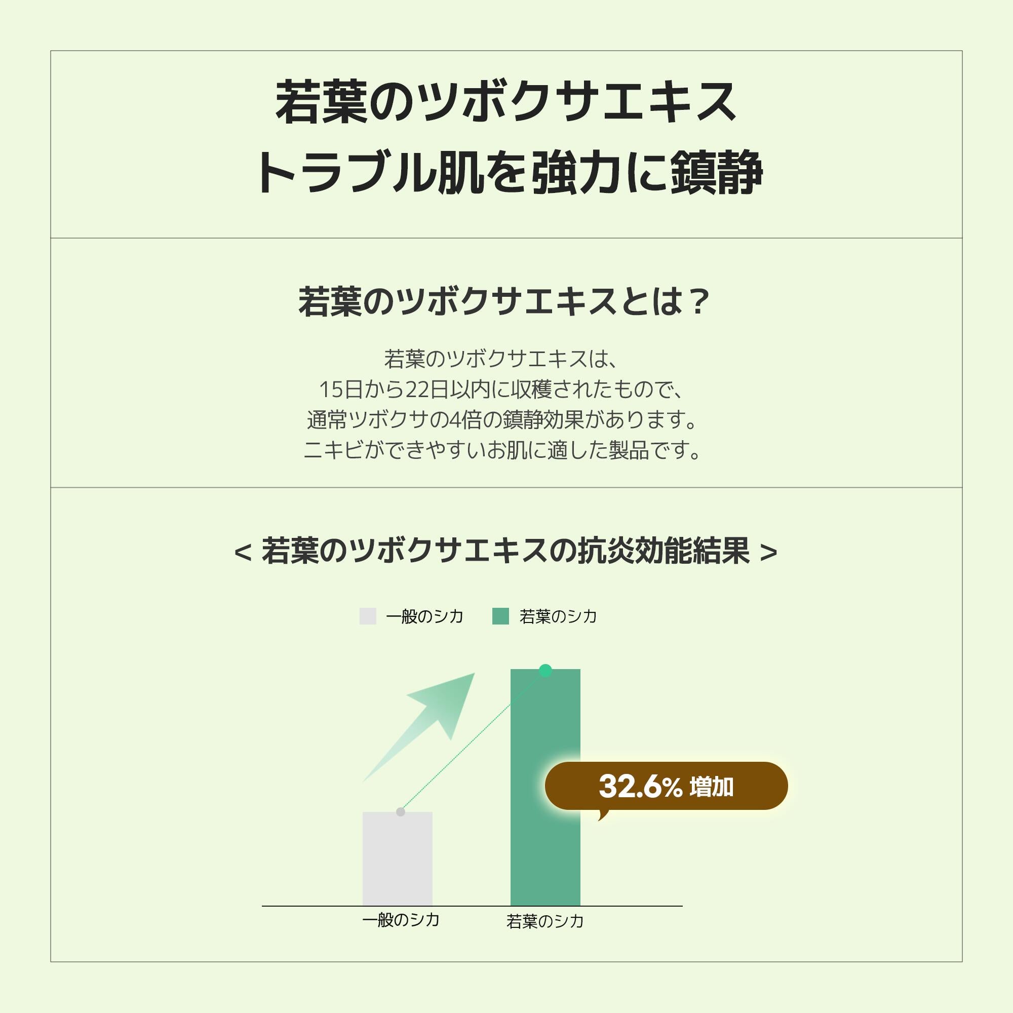Image resolution: width=1013 pixels, height=1013 pixels.
Task: Click the main title 若葉のツボクサエキス
Action: pyautogui.click(x=506, y=102)
